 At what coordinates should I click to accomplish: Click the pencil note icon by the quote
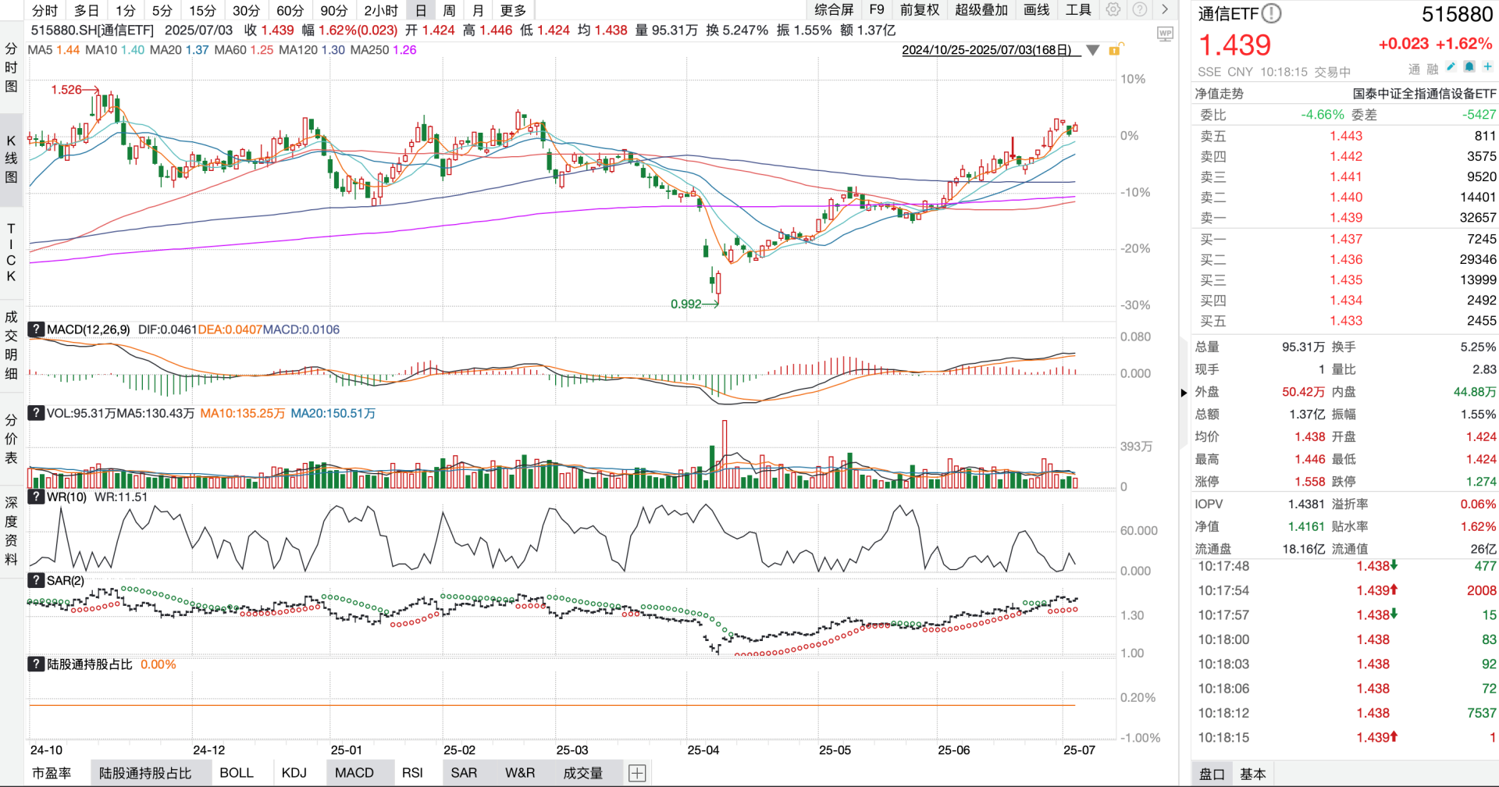click(1451, 67)
